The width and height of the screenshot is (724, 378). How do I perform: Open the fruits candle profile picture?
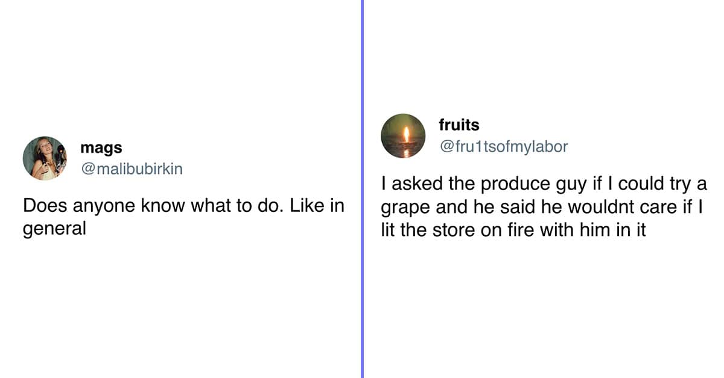403,136
